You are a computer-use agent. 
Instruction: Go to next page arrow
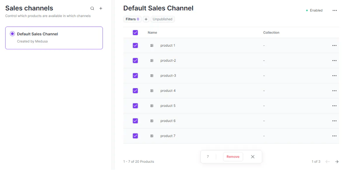coord(337,162)
